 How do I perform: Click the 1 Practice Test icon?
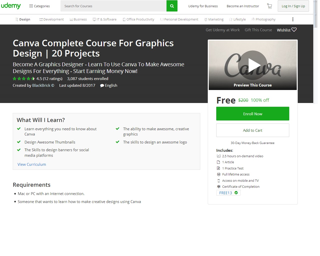tap(218, 168)
